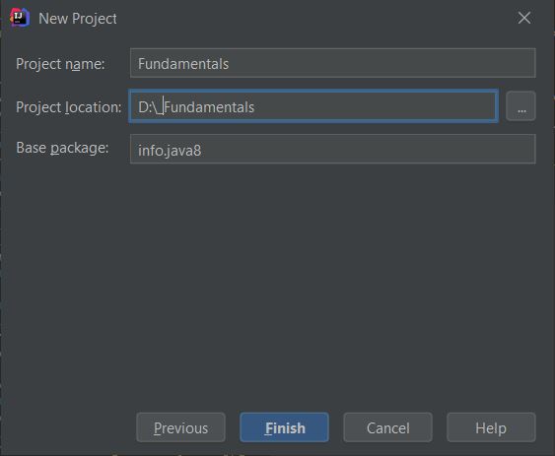Click Finish to create the project
555x456 pixels.
pyautogui.click(x=284, y=427)
